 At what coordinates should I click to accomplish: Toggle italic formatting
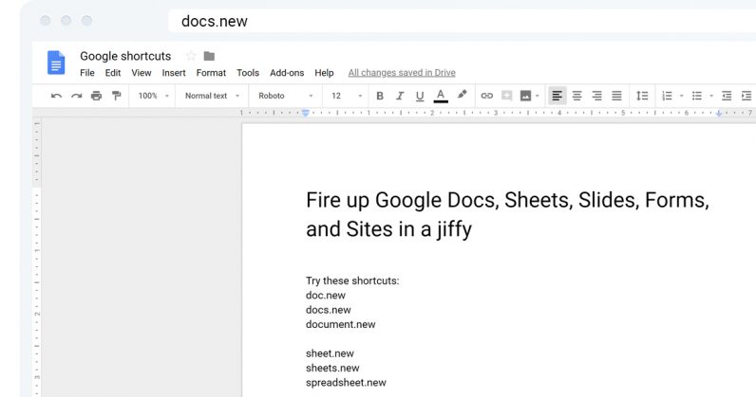(400, 96)
